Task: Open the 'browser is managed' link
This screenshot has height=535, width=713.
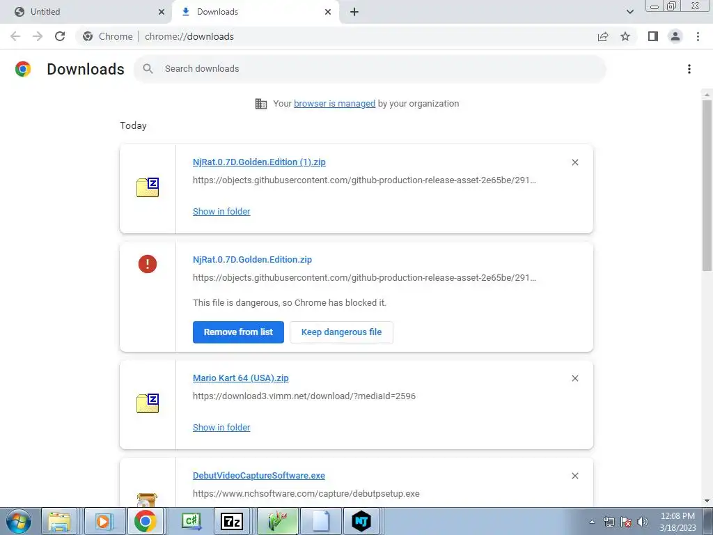Action: pyautogui.click(x=335, y=104)
